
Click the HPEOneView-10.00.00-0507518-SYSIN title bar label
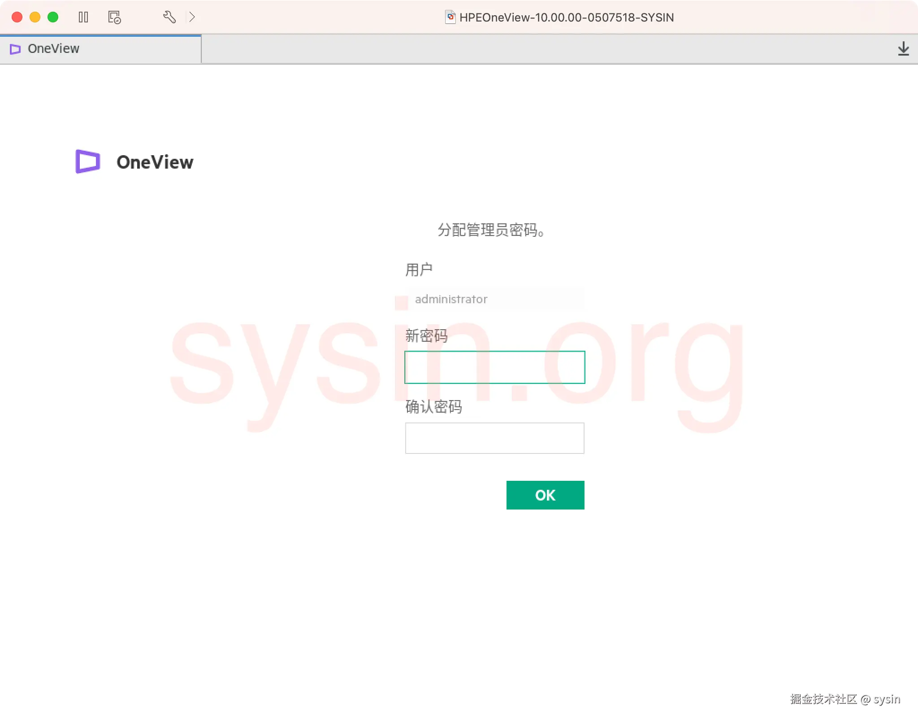pyautogui.click(x=566, y=17)
